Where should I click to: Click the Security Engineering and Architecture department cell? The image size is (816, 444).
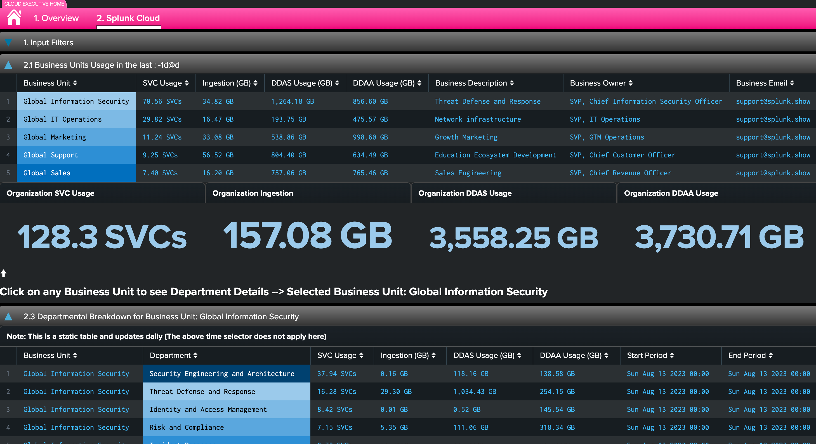click(x=227, y=374)
